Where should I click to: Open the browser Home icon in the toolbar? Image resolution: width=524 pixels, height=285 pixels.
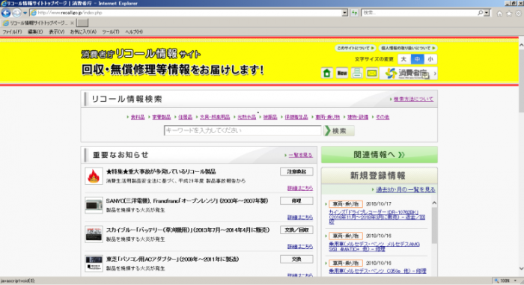499,13
